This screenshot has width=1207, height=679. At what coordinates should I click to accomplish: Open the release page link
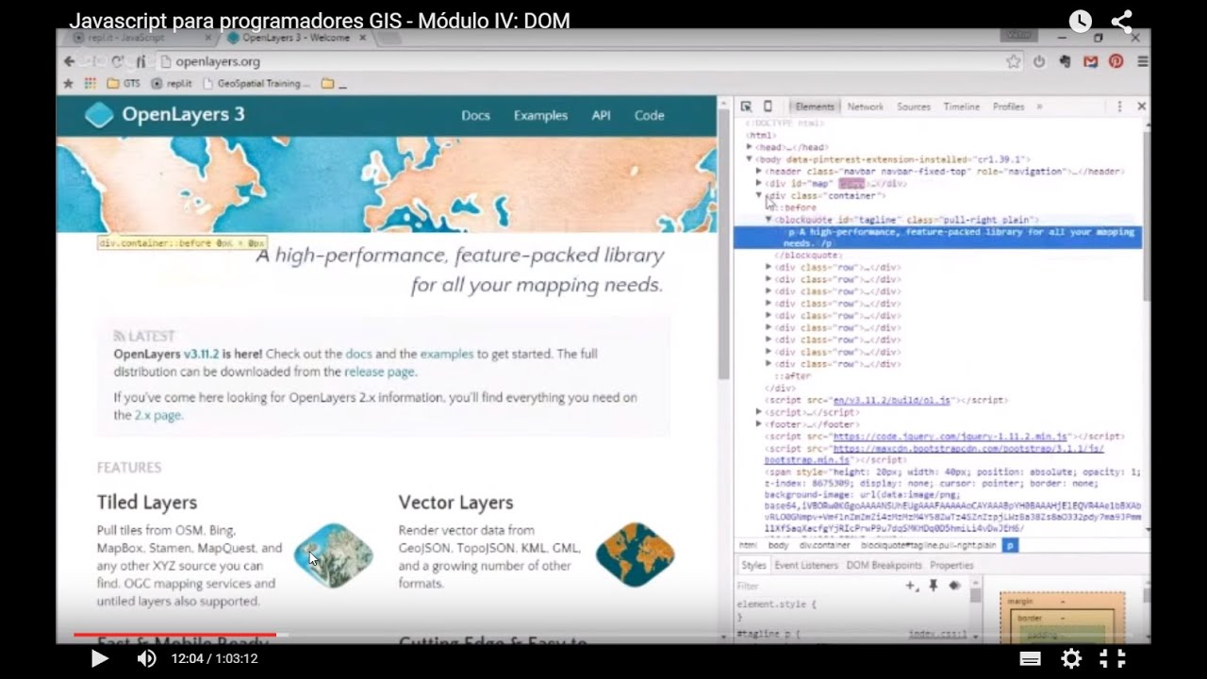379,372
